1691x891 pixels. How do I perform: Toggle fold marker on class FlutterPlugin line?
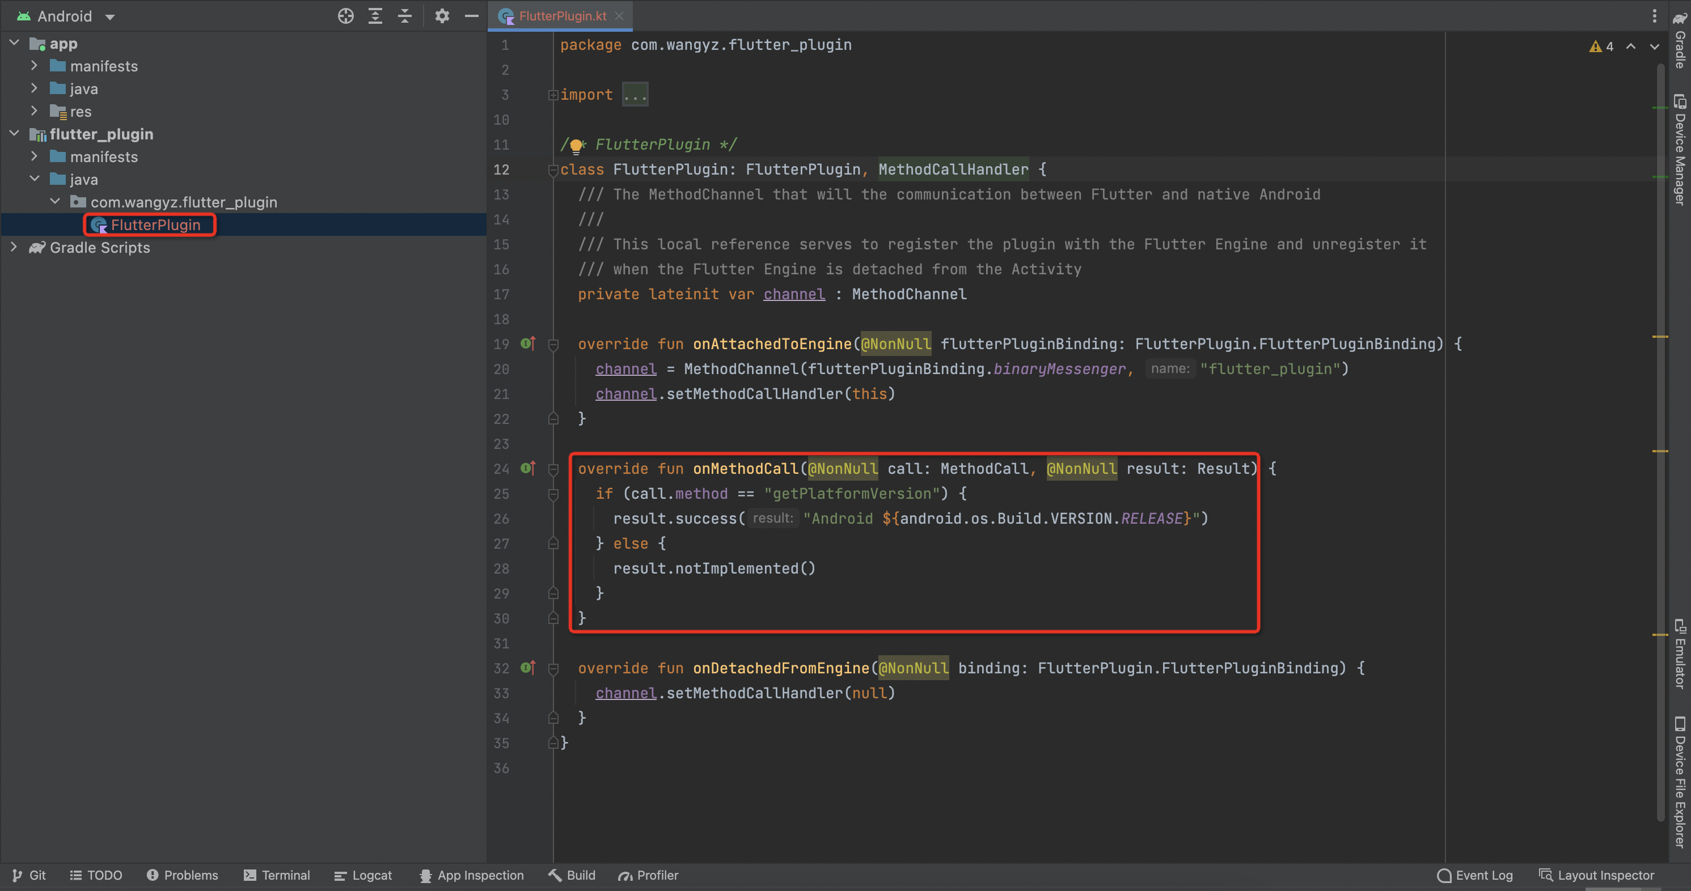(553, 170)
